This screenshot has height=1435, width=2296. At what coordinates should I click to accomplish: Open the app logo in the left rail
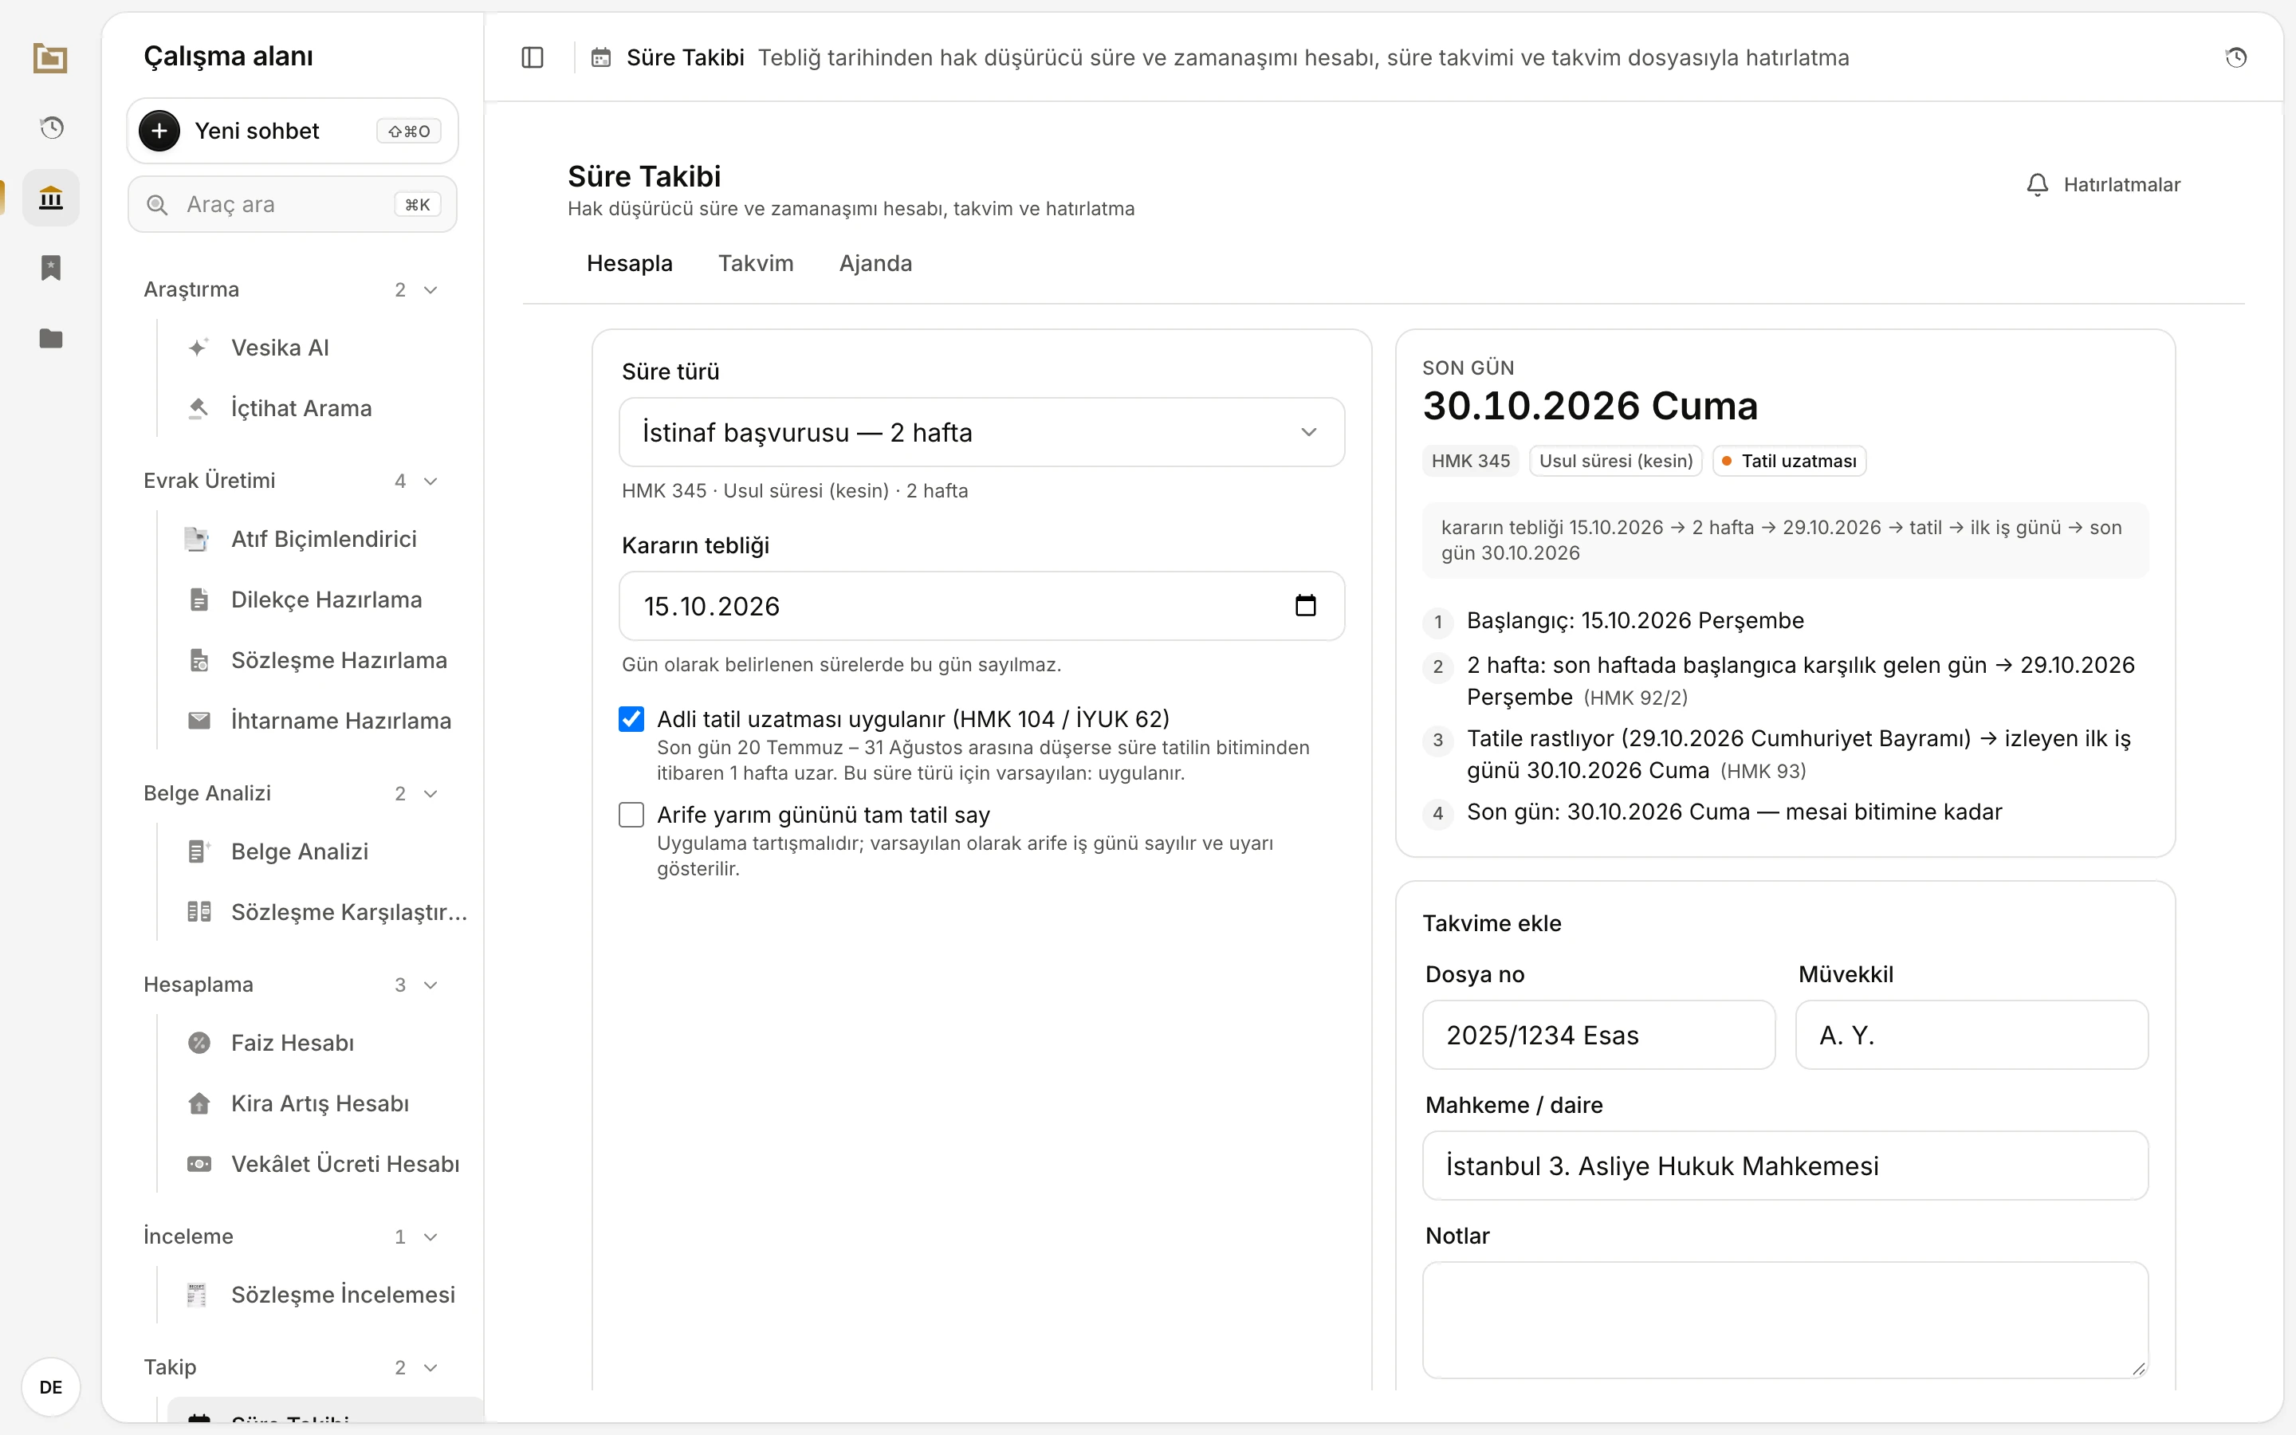tap(50, 58)
